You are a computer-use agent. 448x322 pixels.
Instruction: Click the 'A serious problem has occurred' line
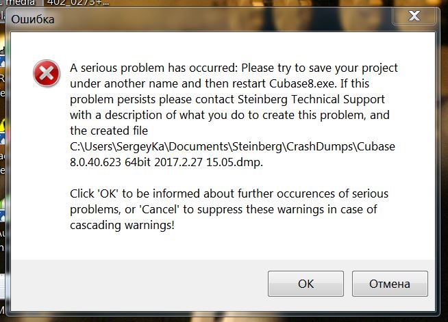coord(234,68)
